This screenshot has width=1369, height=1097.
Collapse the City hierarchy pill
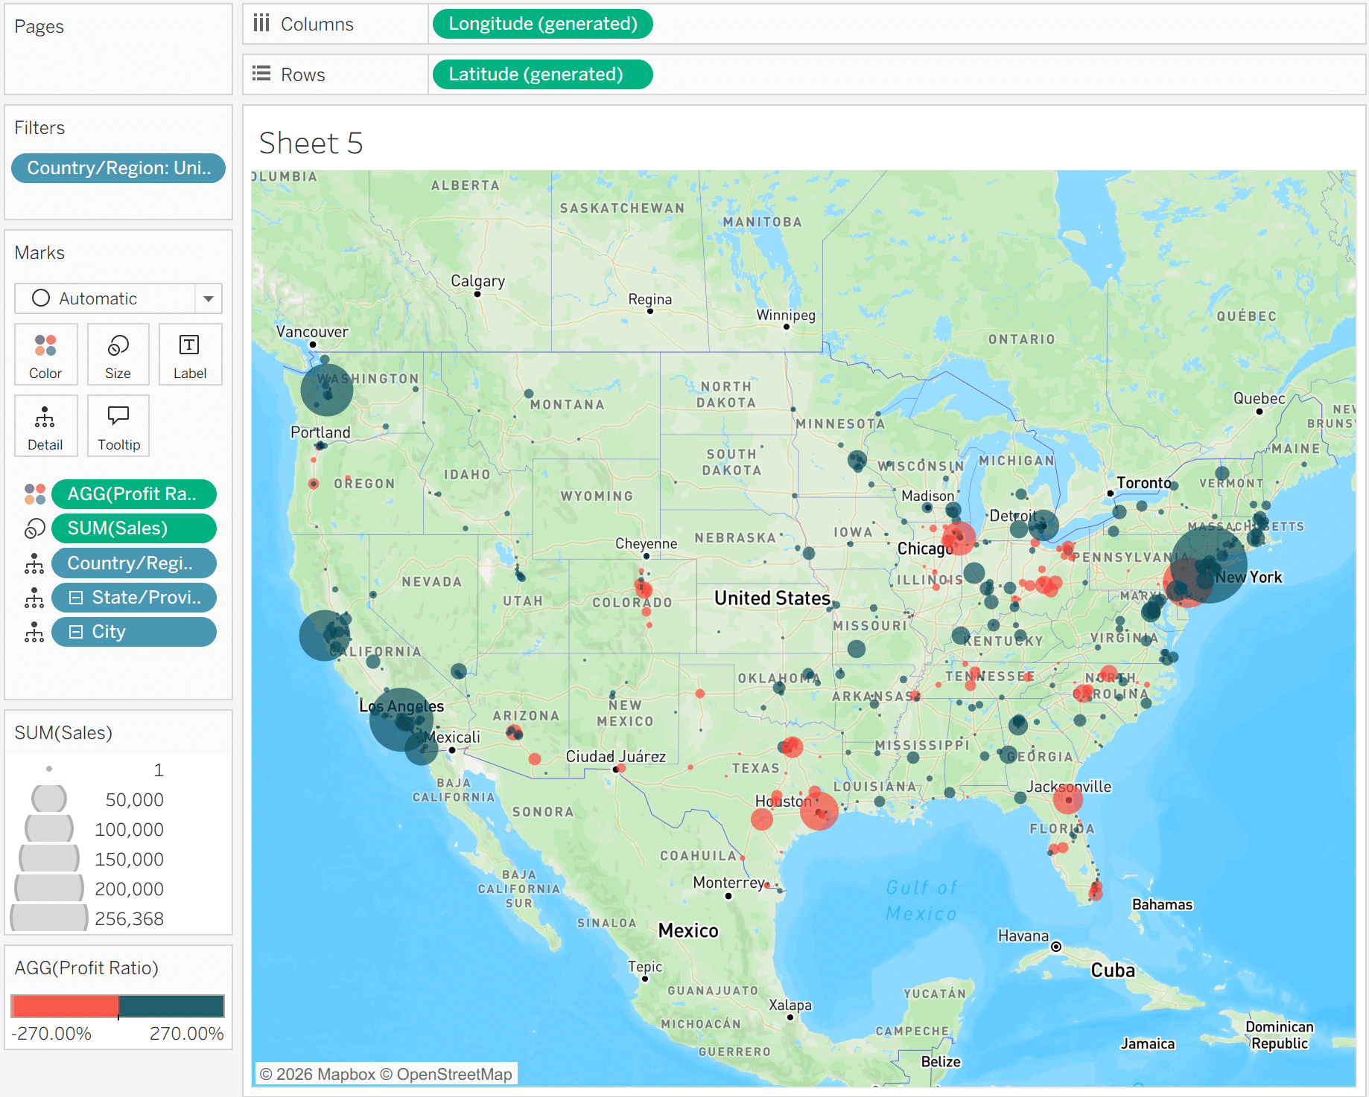click(x=76, y=632)
